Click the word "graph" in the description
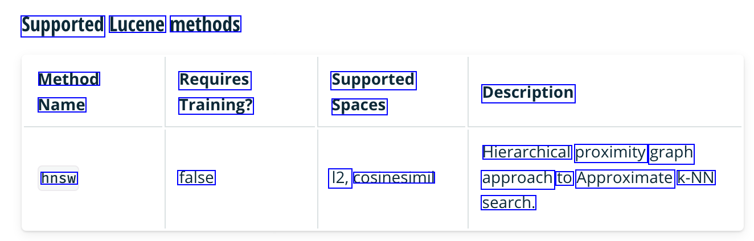The width and height of the screenshot is (754, 241). point(671,153)
